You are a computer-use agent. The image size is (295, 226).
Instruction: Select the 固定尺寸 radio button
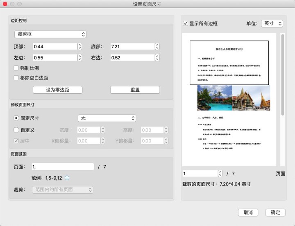click(16, 118)
